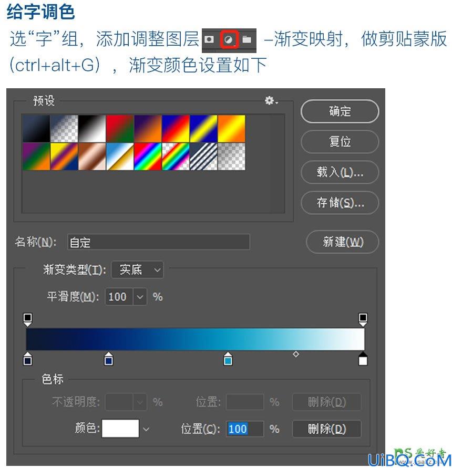Select the copper gradient preset
Viewport: 452px width, 468px height.
(92, 157)
